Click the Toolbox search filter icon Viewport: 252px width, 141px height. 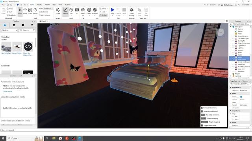tap(34, 30)
